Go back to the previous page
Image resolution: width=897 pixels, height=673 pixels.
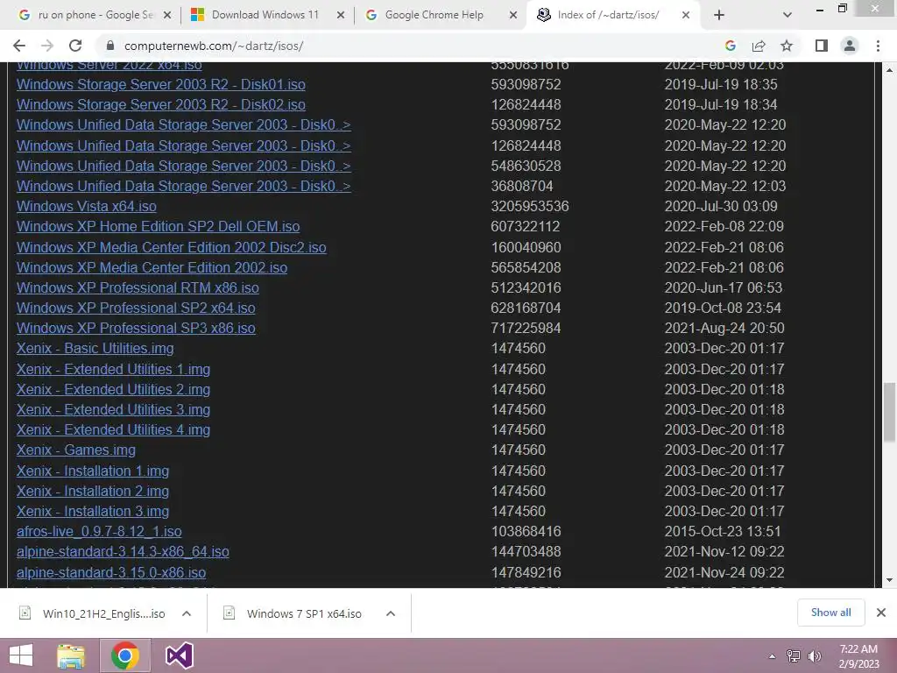coord(19,46)
